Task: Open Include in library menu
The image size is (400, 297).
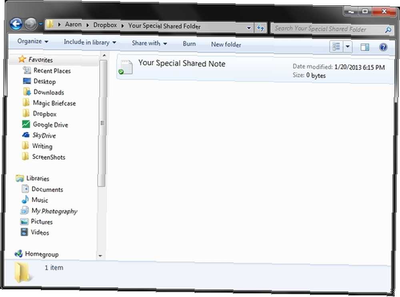Action: pyautogui.click(x=90, y=42)
